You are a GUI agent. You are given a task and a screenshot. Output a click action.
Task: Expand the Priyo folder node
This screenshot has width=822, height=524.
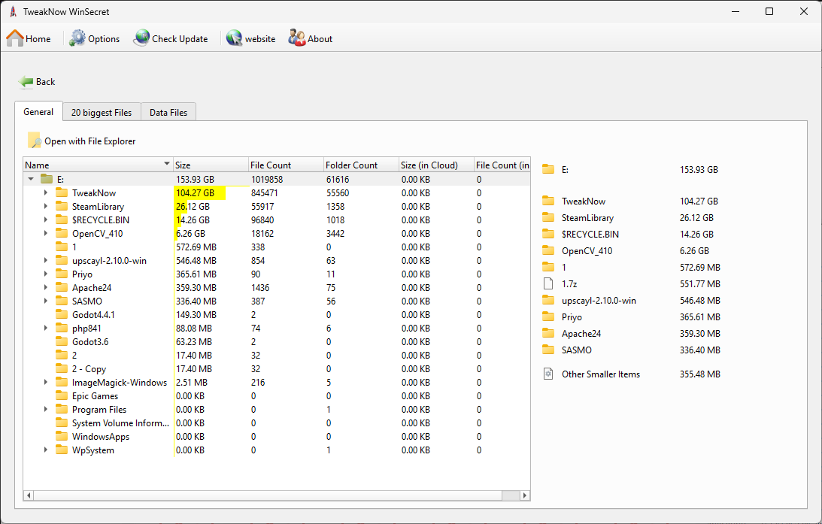(46, 274)
